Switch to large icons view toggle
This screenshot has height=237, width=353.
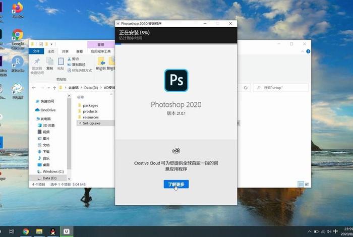point(307,185)
